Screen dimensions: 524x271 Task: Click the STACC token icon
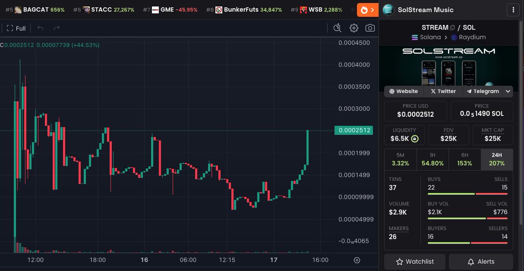pos(86,10)
